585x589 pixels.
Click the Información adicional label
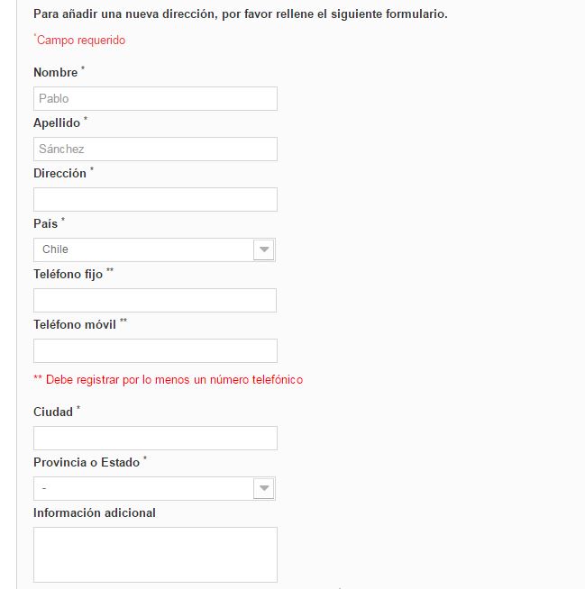click(95, 512)
